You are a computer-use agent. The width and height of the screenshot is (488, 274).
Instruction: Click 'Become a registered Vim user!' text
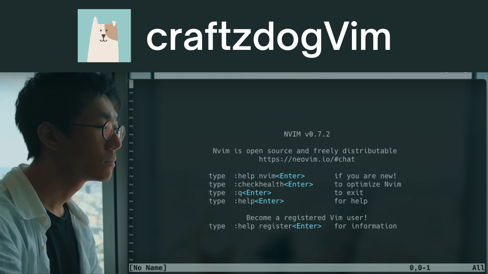(307, 218)
